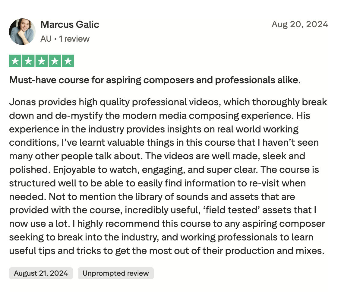Click the Unprompted review badge
This screenshot has height=292, width=363.
(116, 273)
